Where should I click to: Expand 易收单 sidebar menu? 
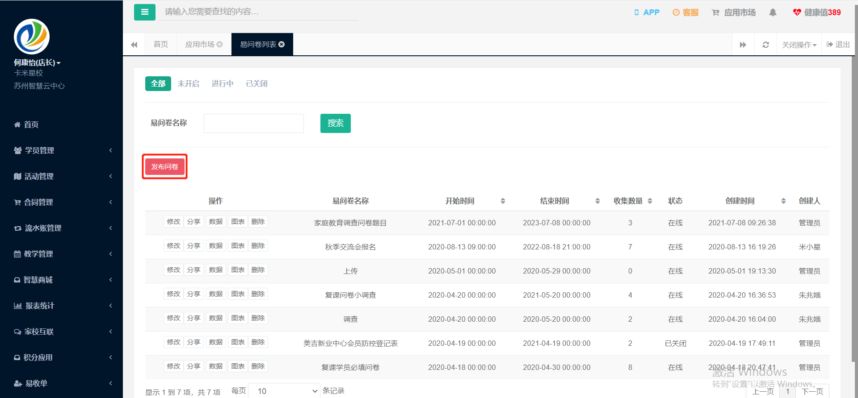pyautogui.click(x=61, y=383)
